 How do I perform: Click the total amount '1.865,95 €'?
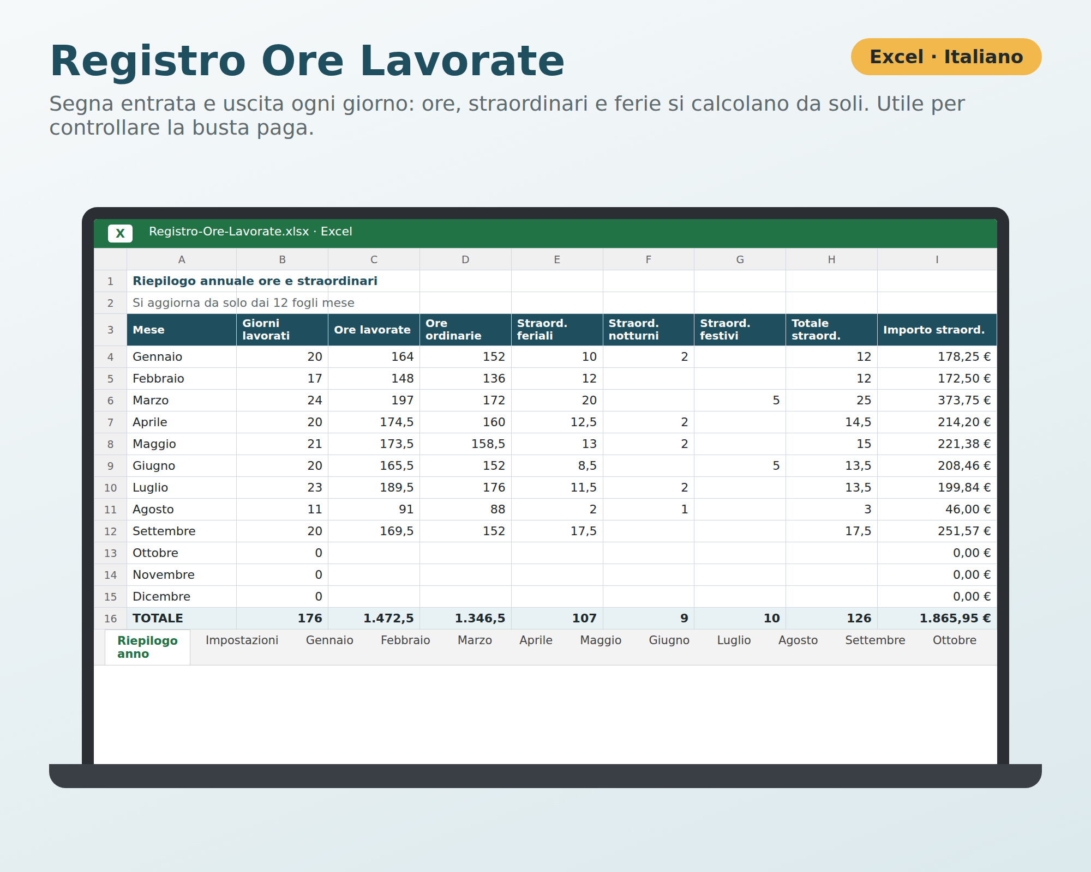tap(937, 619)
